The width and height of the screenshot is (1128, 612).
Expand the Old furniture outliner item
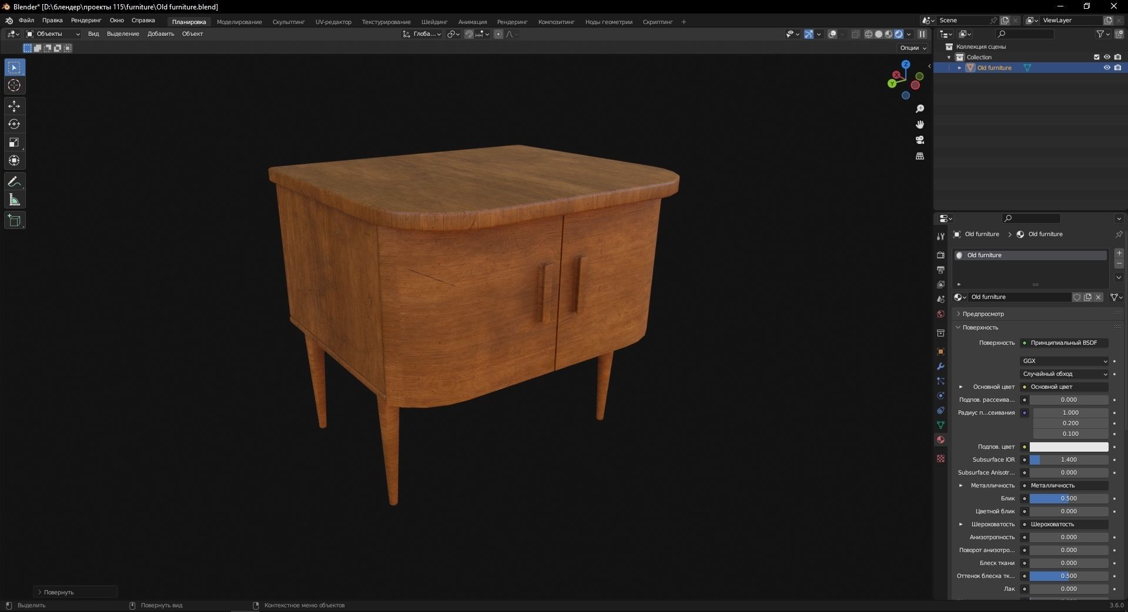click(x=960, y=68)
